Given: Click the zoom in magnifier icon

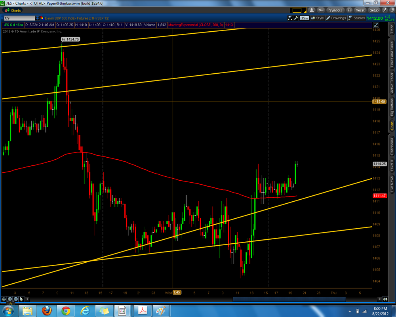Looking at the screenshot, I should (10, 299).
